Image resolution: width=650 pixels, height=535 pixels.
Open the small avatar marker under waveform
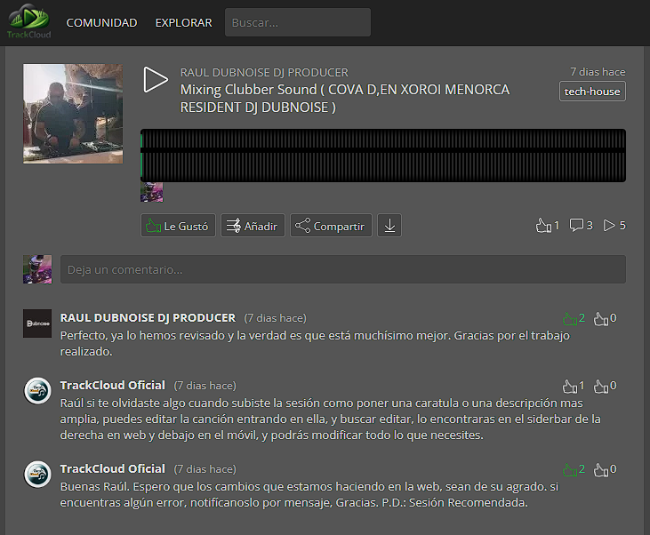coord(152,192)
